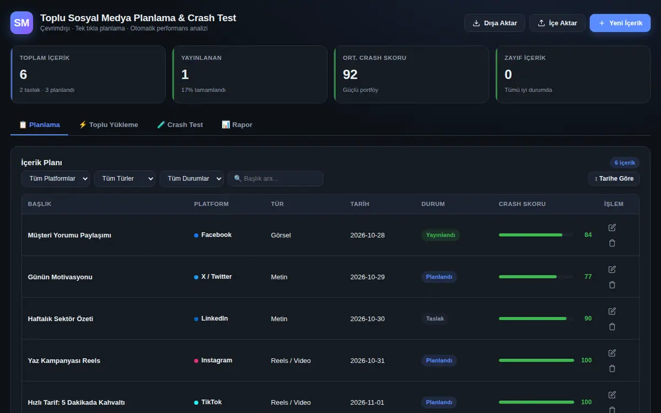661x413 pixels.
Task: Click the Instagram platform cell
Action: [213, 361]
